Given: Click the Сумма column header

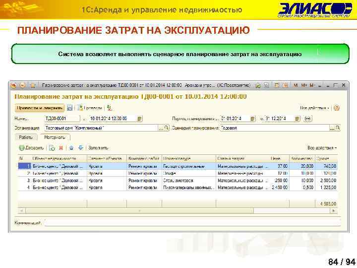Looking at the screenshot, I should (326, 159).
